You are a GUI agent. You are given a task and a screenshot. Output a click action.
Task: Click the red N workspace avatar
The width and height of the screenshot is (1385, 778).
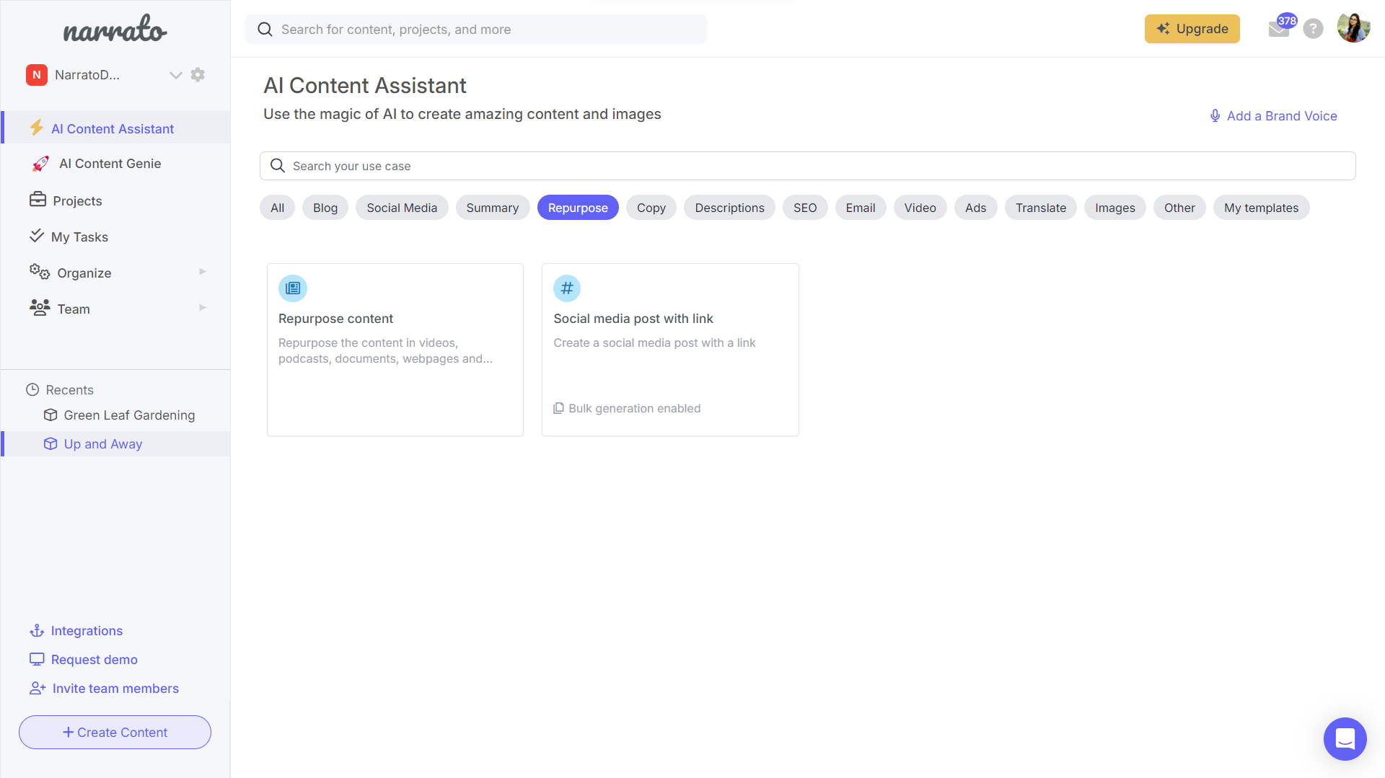coord(37,75)
